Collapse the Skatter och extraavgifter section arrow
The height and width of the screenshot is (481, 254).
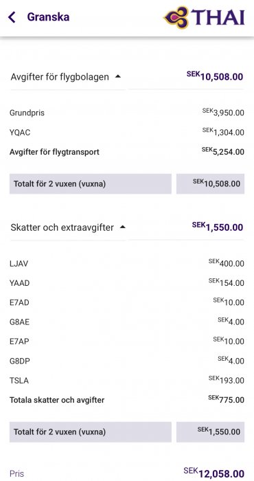123,227
